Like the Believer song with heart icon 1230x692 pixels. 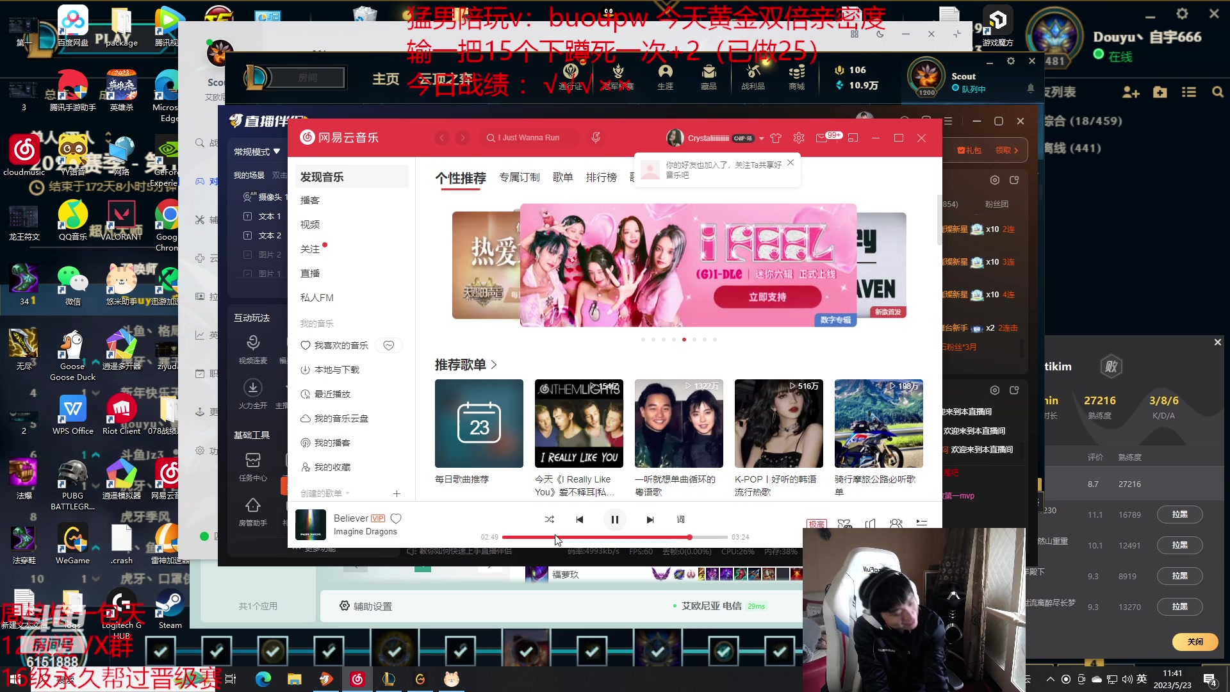click(x=396, y=518)
